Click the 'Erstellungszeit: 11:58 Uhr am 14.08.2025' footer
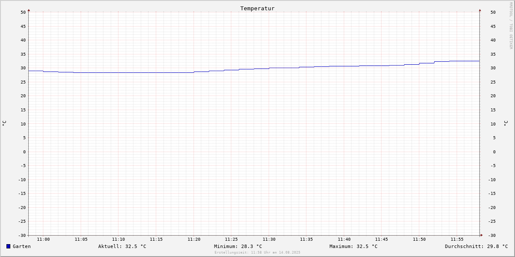Screen dimensions: 515x257 (257, 252)
